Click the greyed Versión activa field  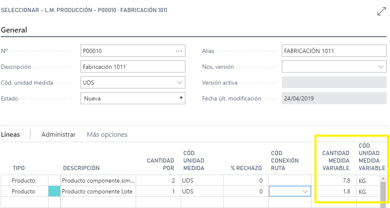tap(334, 83)
